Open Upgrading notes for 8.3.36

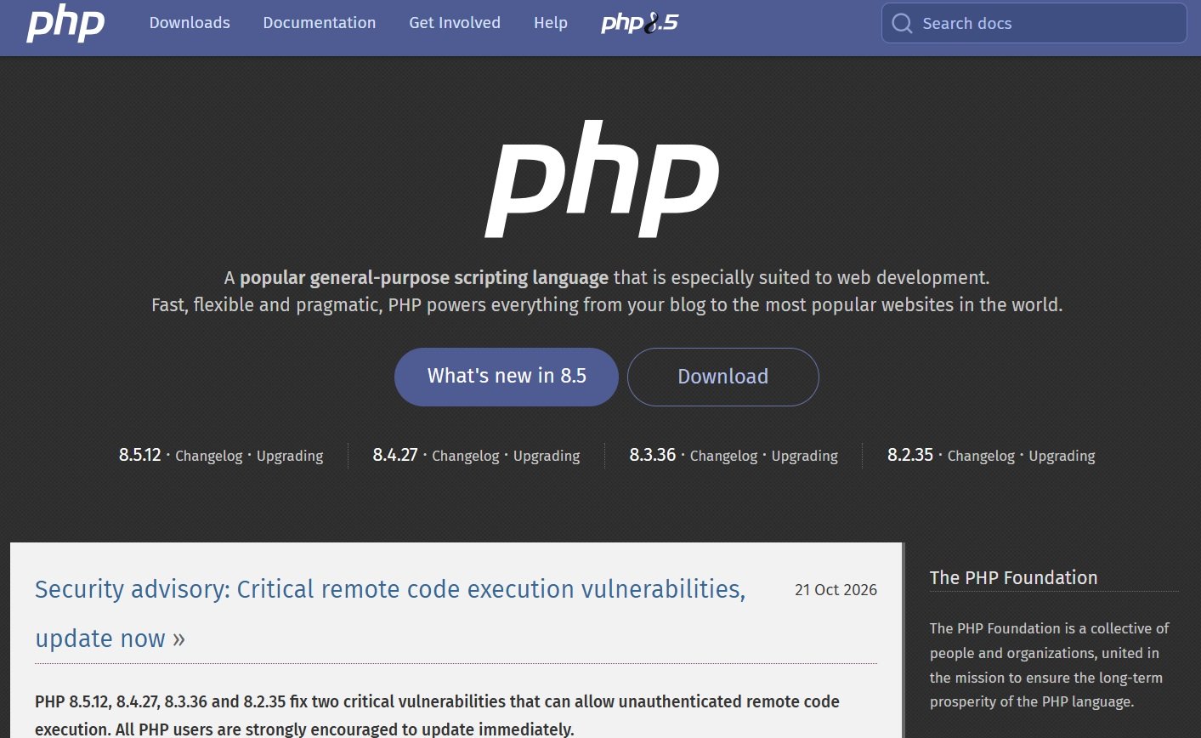pyautogui.click(x=805, y=456)
